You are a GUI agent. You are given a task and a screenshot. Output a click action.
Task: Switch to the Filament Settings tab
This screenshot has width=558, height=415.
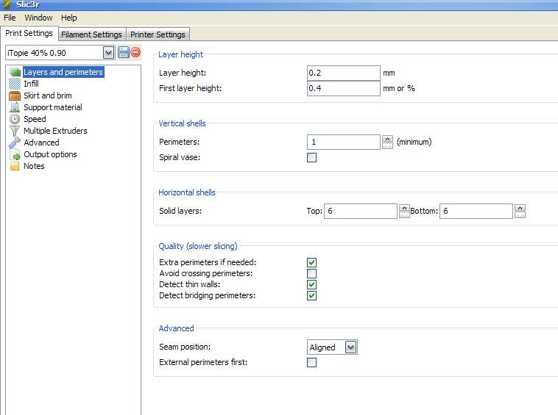coord(91,35)
